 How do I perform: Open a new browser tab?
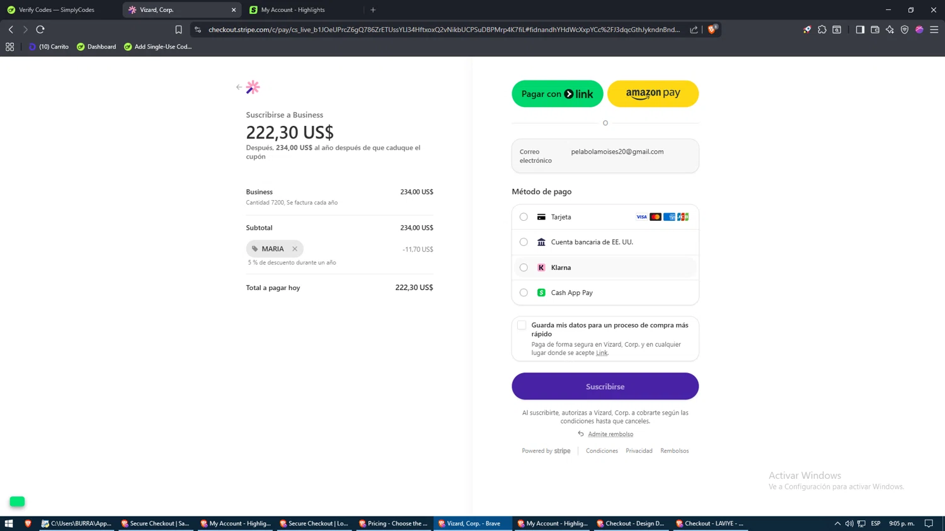point(373,10)
